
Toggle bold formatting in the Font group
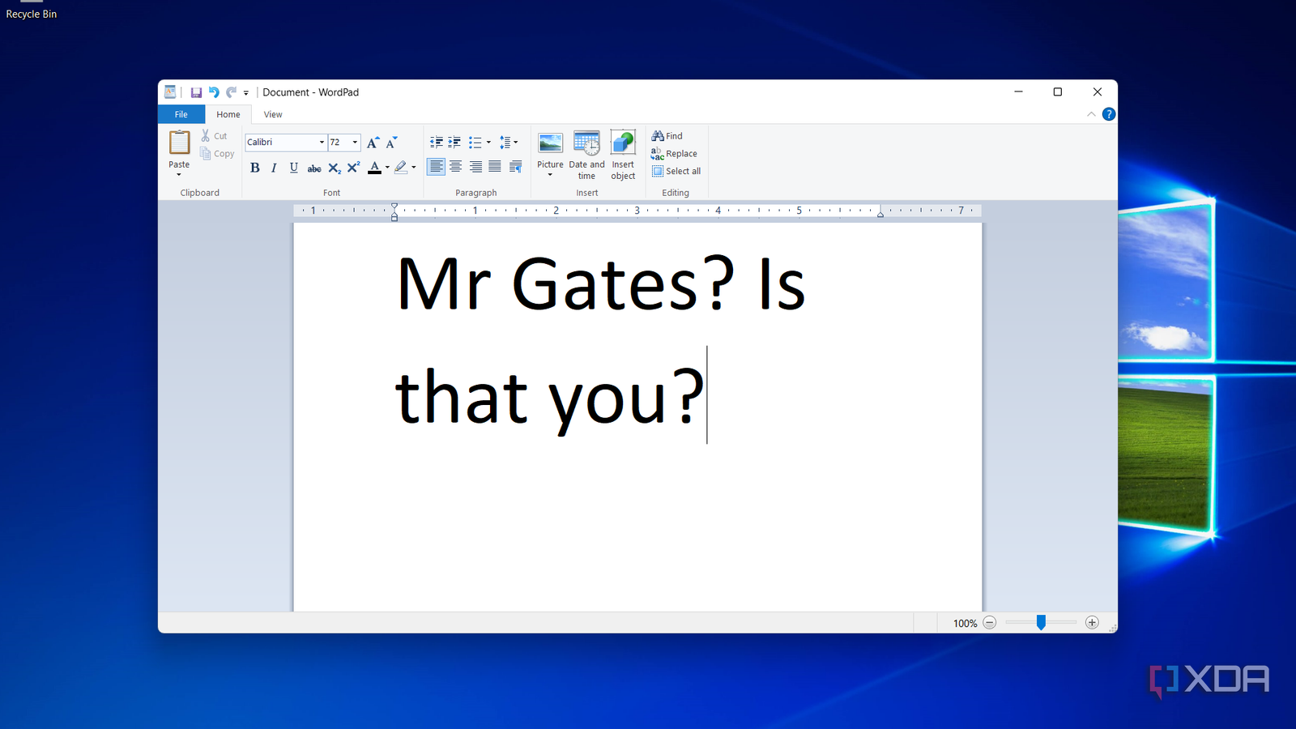point(254,168)
